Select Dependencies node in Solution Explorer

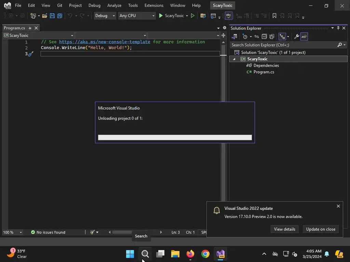pyautogui.click(x=266, y=65)
